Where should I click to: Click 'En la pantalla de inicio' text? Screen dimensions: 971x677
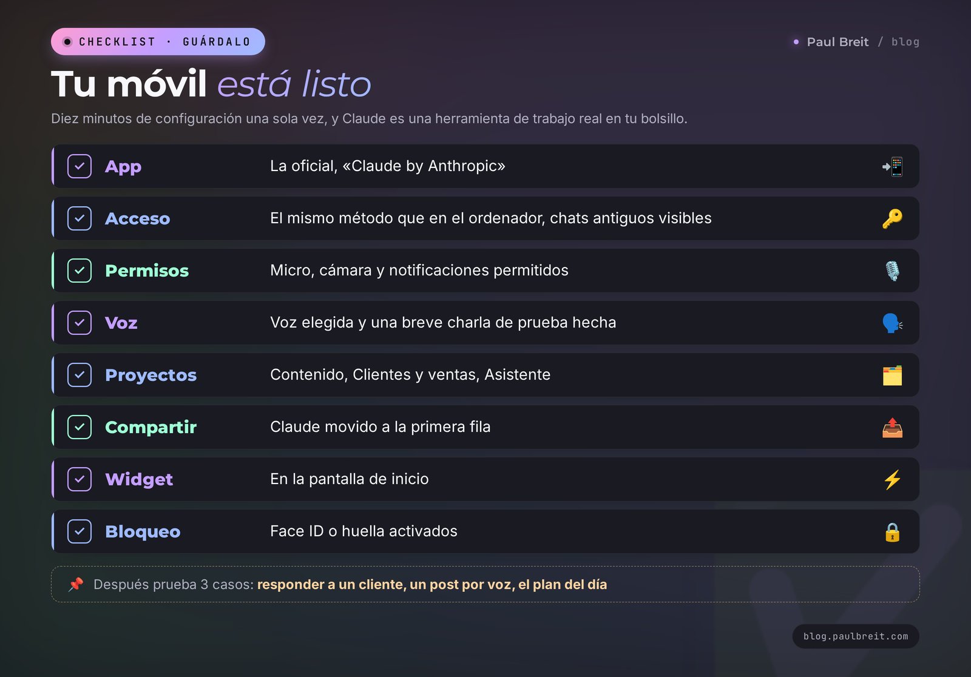coord(350,479)
